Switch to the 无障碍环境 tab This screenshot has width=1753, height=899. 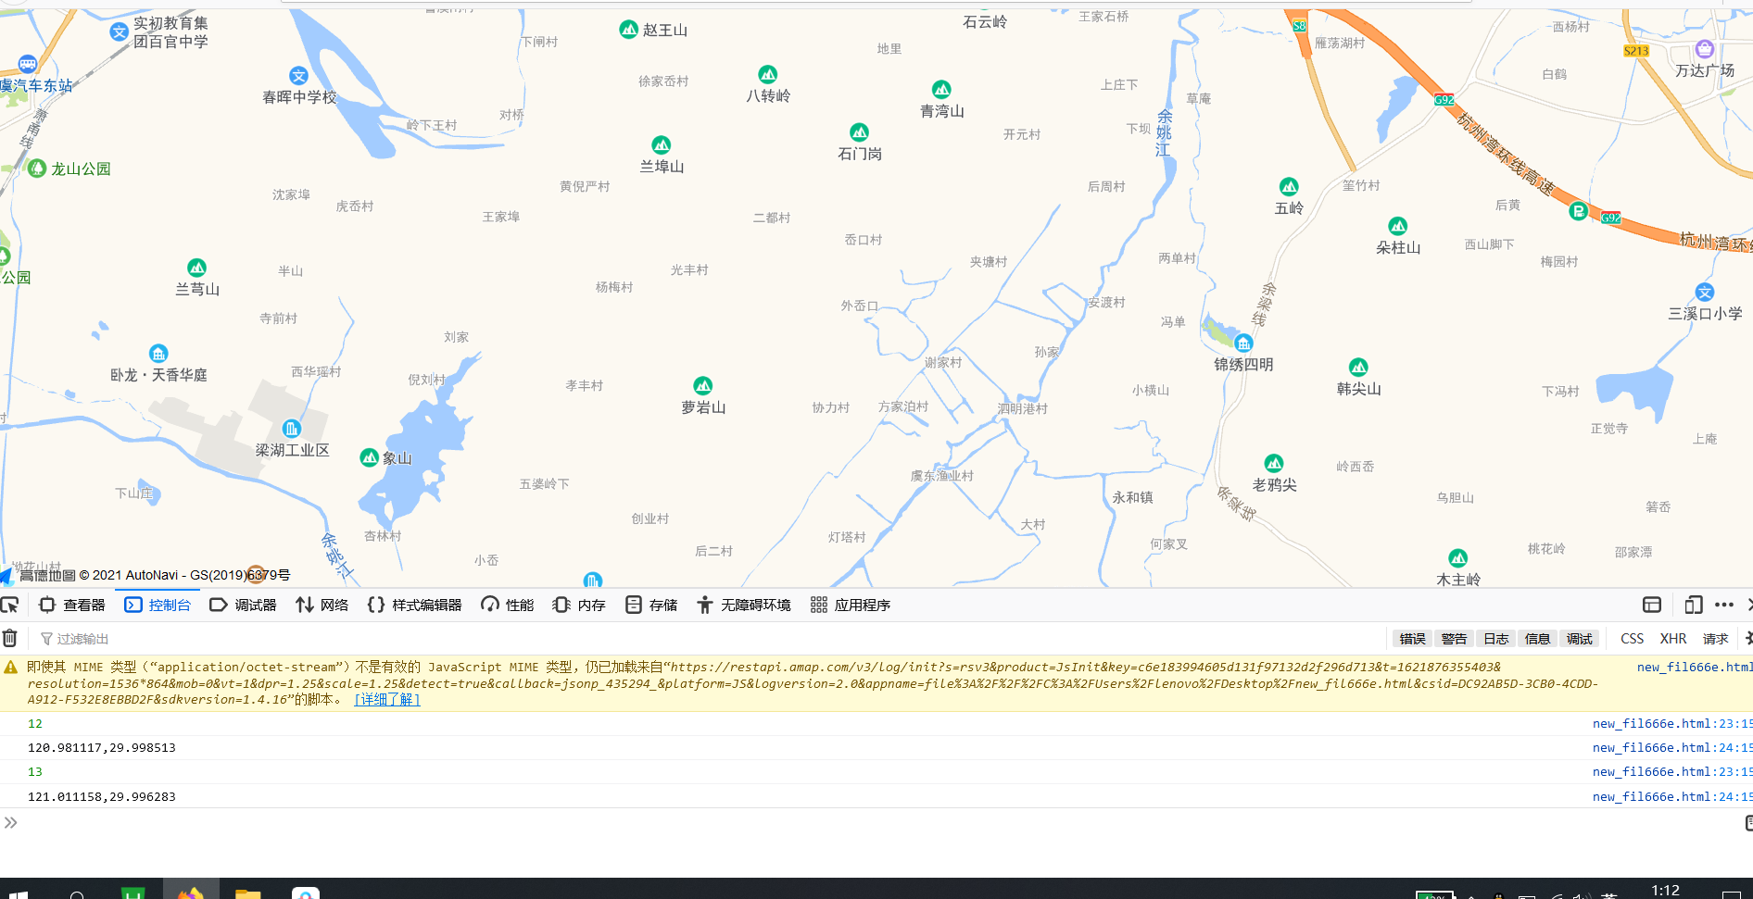[744, 605]
